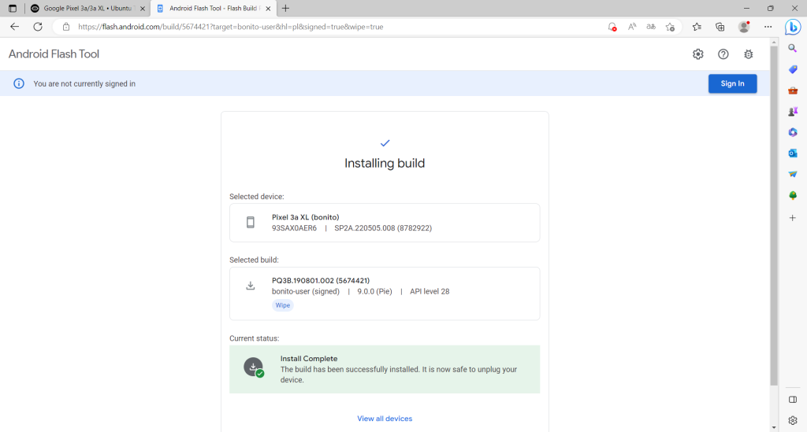807x432 pixels.
Task: Open Outlook from Edge sidebar
Action: pos(793,153)
